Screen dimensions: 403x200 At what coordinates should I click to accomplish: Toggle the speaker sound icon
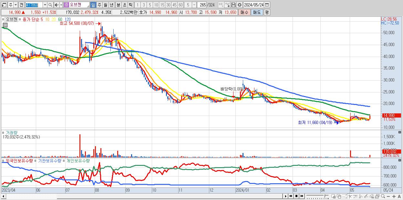pyautogui.click(x=57, y=5)
